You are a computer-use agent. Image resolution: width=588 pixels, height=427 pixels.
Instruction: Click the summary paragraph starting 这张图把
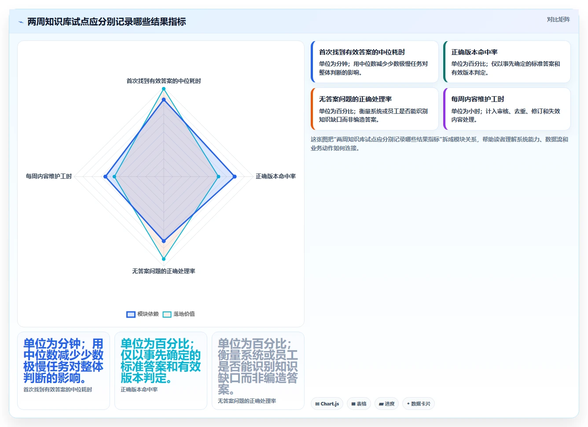[439, 144]
